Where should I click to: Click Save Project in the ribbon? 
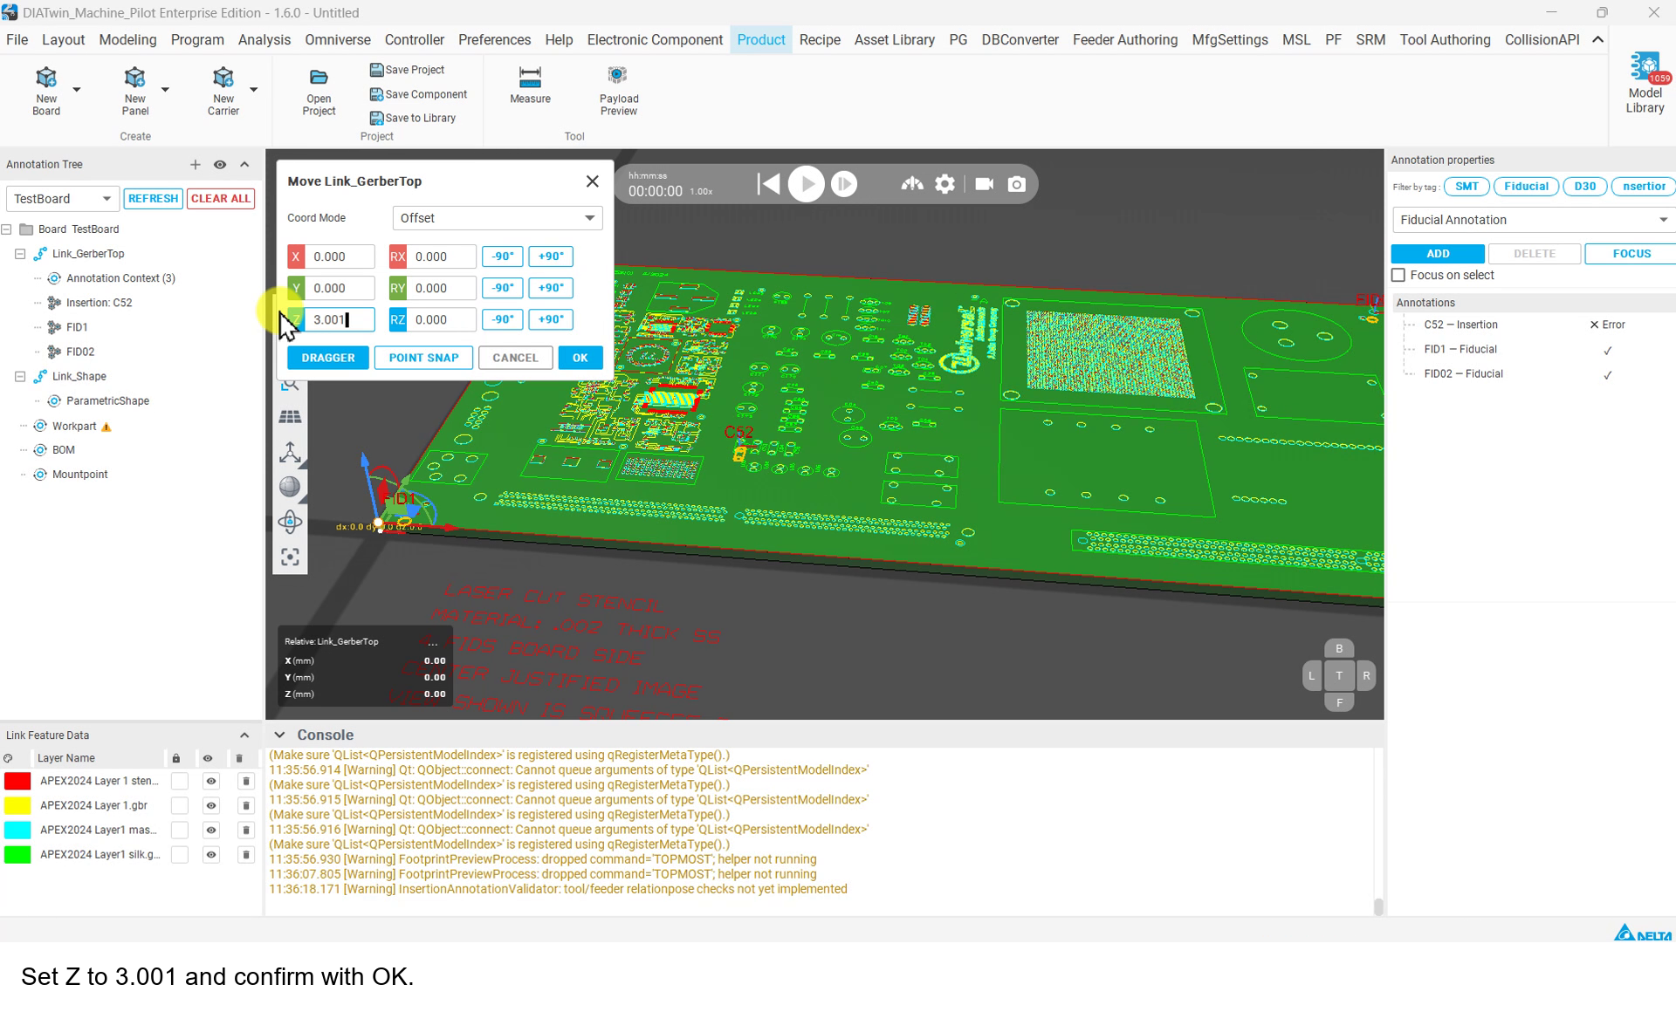point(407,70)
